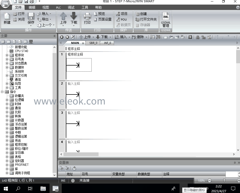Image resolution: width=240 pixels, height=193 pixels.
Task: Expand the 符号表 tree node
Action: (7, 59)
